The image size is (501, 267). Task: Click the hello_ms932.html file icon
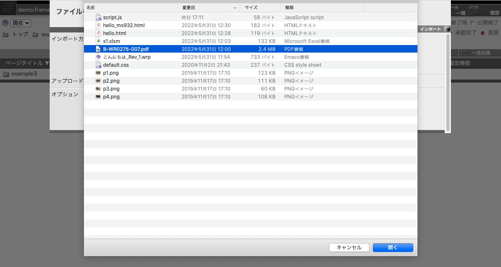pyautogui.click(x=98, y=25)
